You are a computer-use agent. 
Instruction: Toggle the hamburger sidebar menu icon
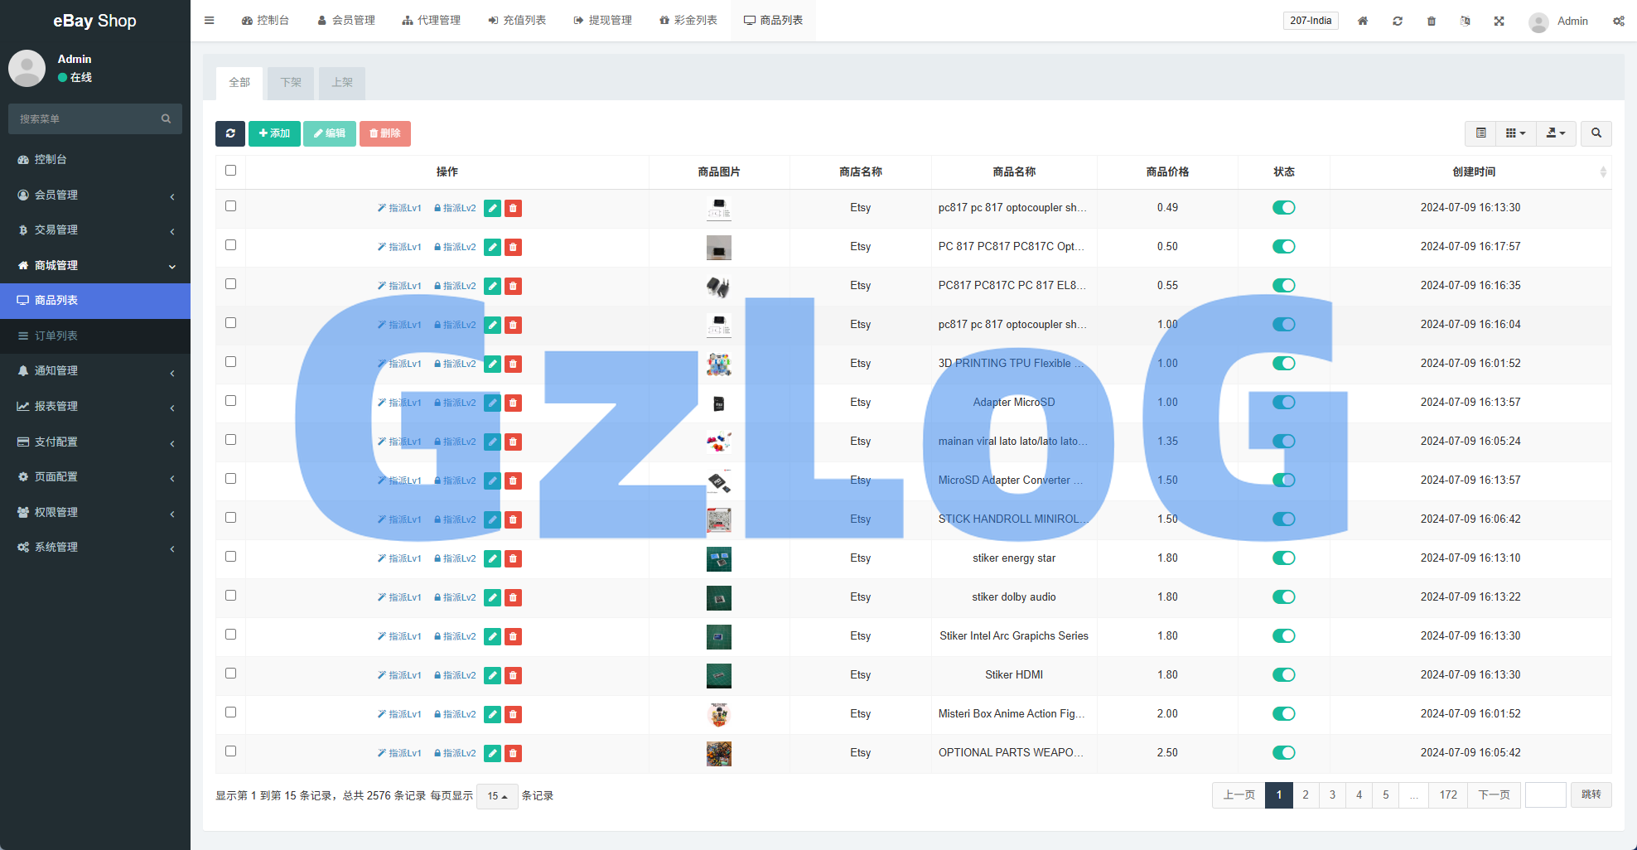(x=210, y=21)
